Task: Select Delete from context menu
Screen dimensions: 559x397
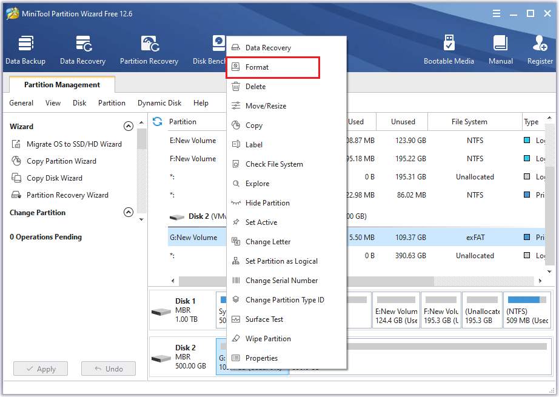Action: (x=286, y=87)
